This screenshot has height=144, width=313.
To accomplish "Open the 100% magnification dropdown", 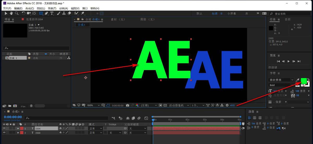I will tap(93, 105).
